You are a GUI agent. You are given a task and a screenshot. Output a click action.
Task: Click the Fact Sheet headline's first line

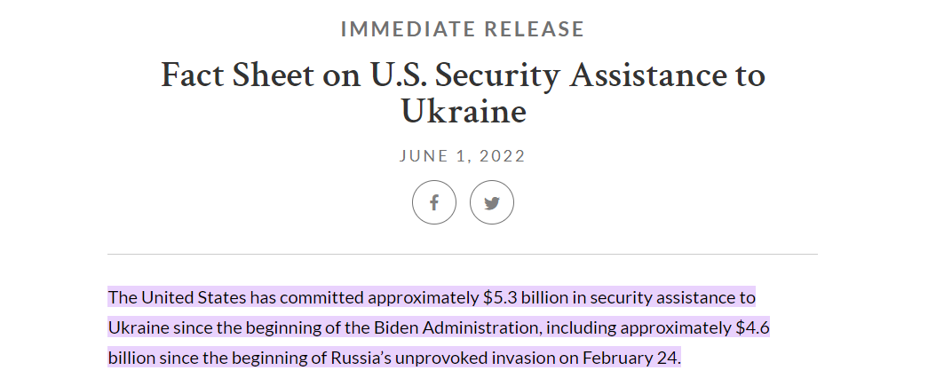(463, 75)
